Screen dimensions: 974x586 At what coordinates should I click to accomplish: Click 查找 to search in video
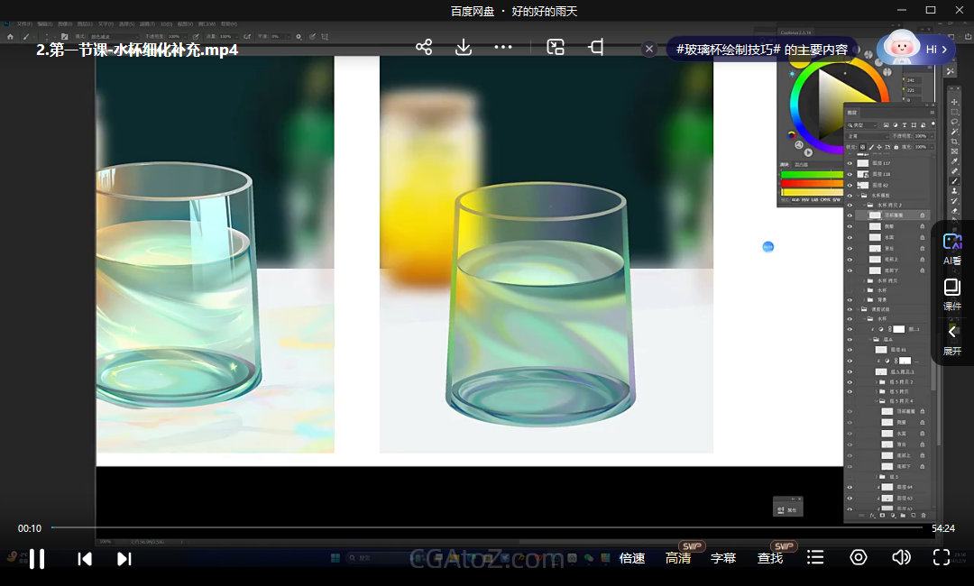coord(770,559)
